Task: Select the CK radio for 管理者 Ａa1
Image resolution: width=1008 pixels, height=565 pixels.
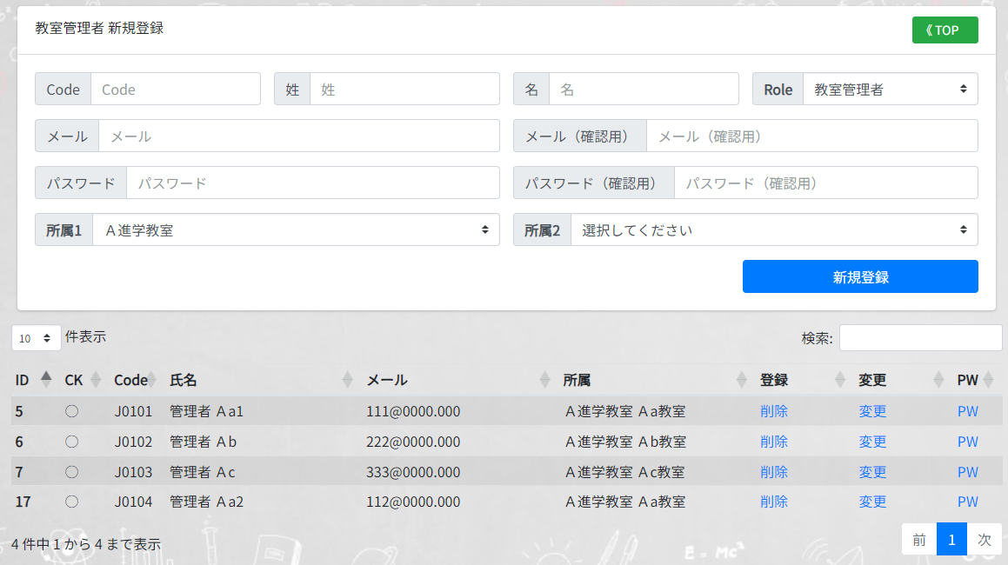Action: pos(71,411)
